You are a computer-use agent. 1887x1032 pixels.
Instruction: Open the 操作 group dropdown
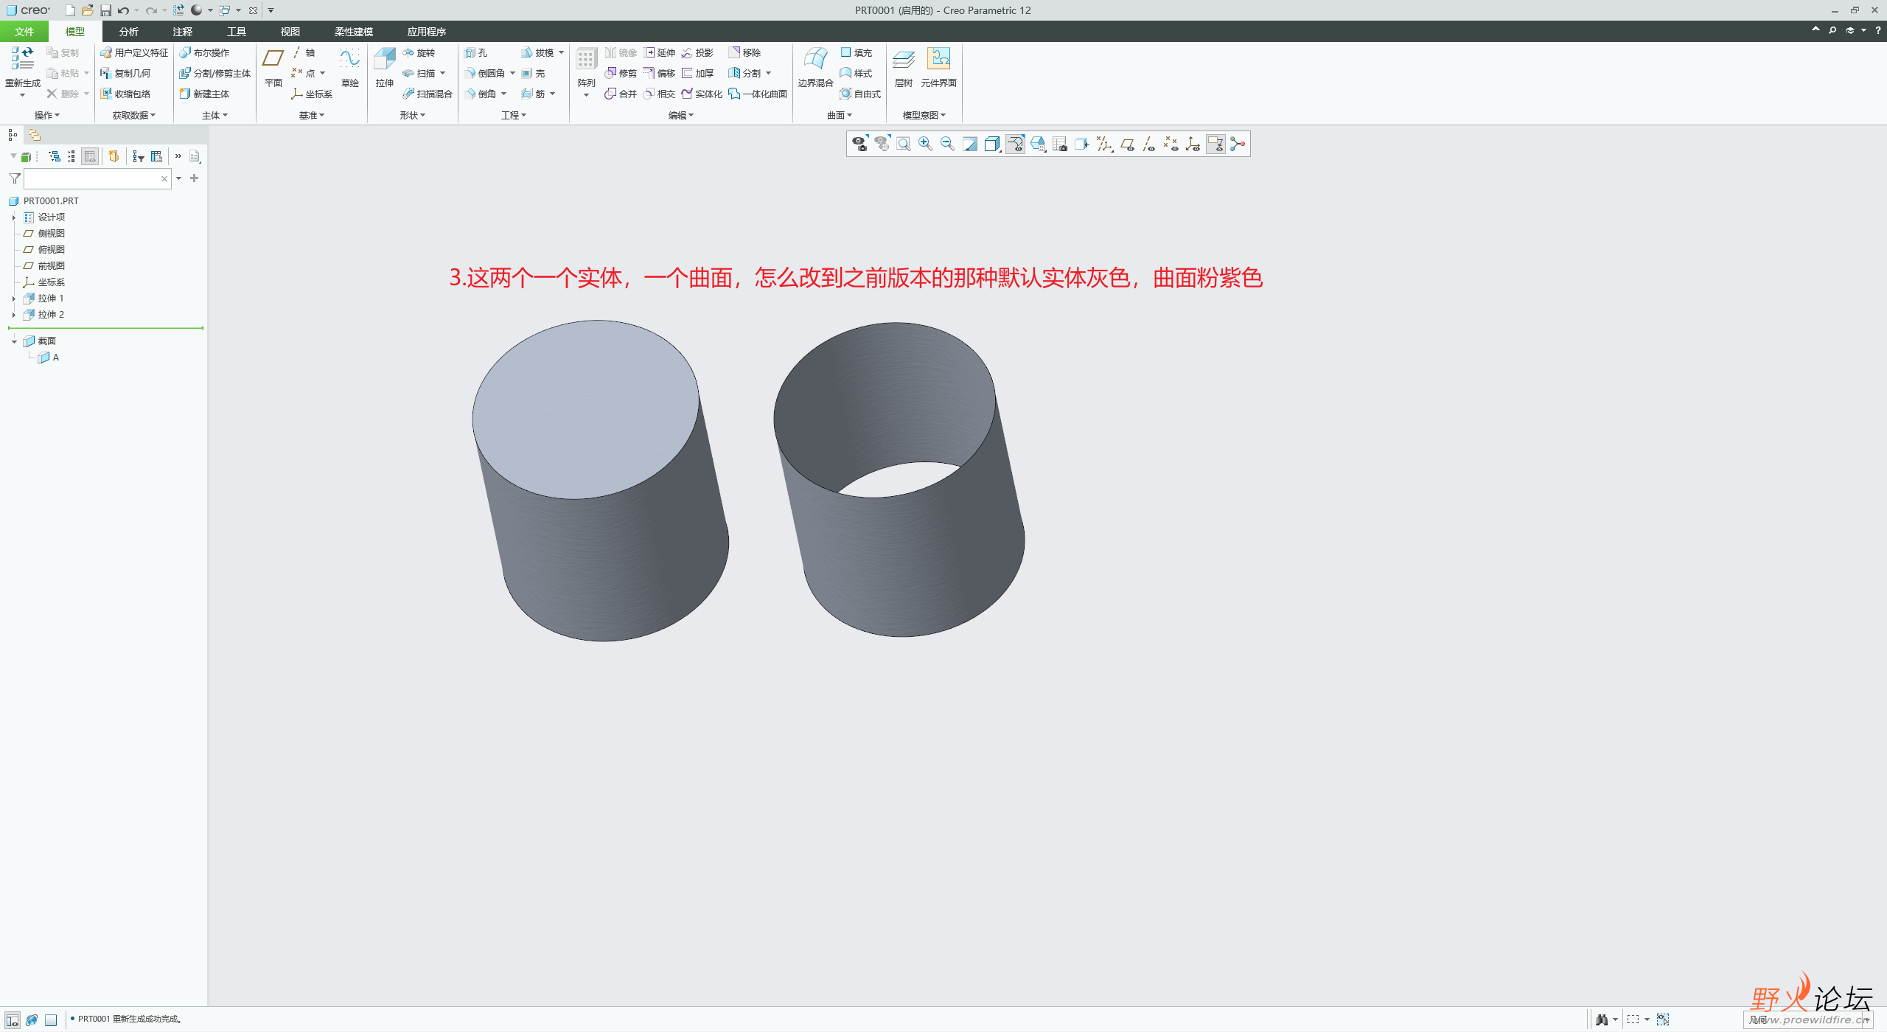[47, 115]
